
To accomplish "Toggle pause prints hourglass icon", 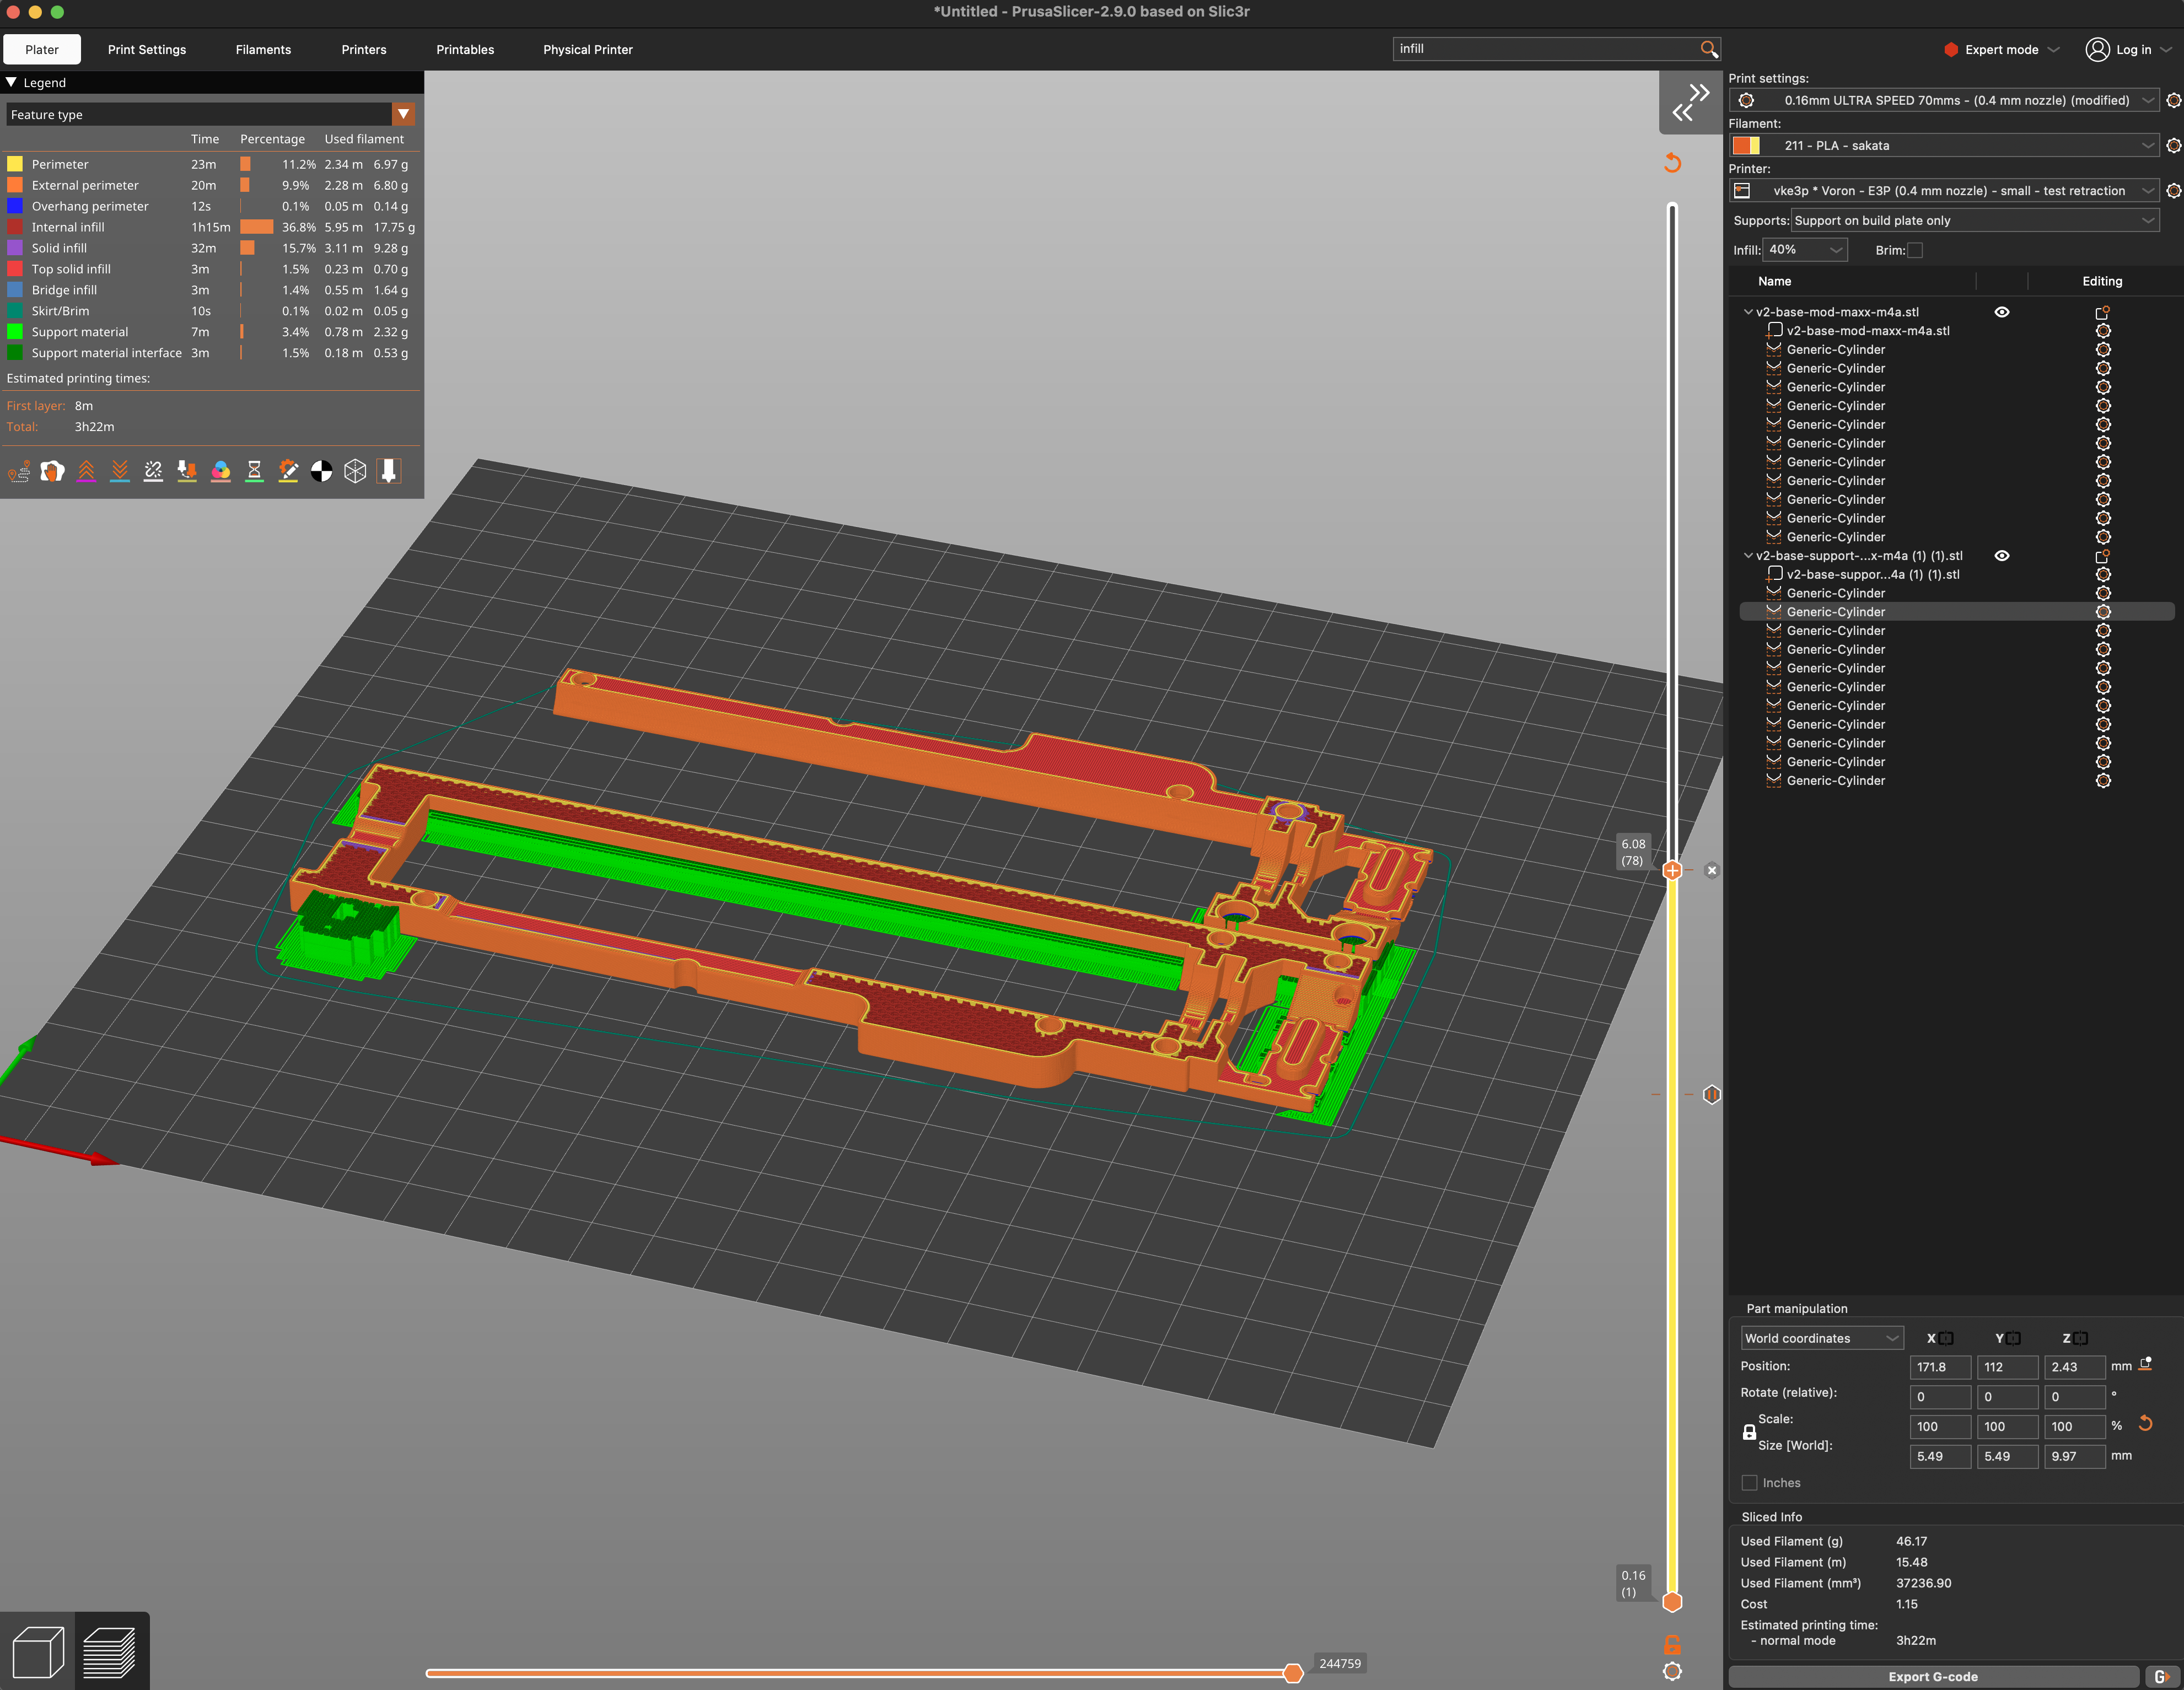I will tap(254, 471).
